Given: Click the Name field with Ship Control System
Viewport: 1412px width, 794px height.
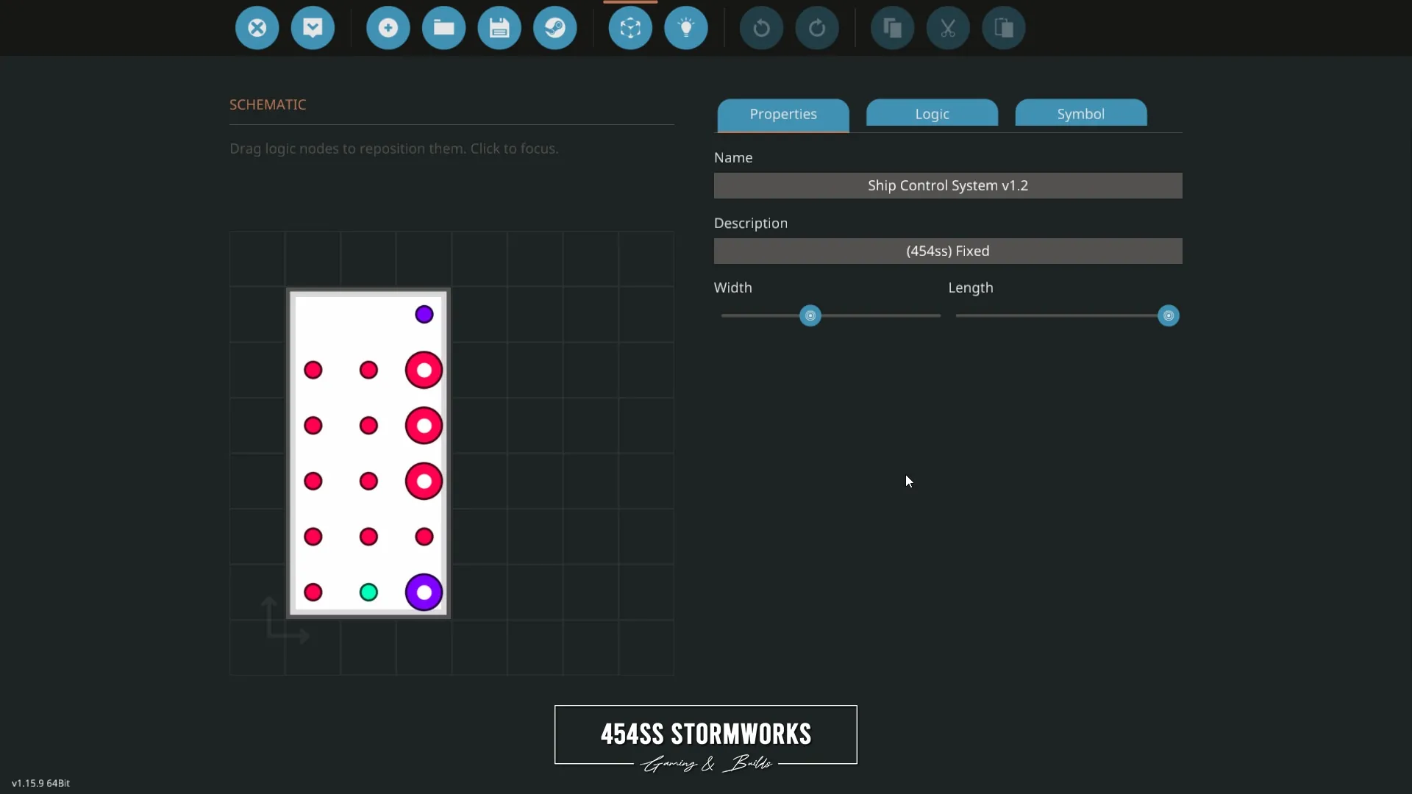Looking at the screenshot, I should (948, 185).
